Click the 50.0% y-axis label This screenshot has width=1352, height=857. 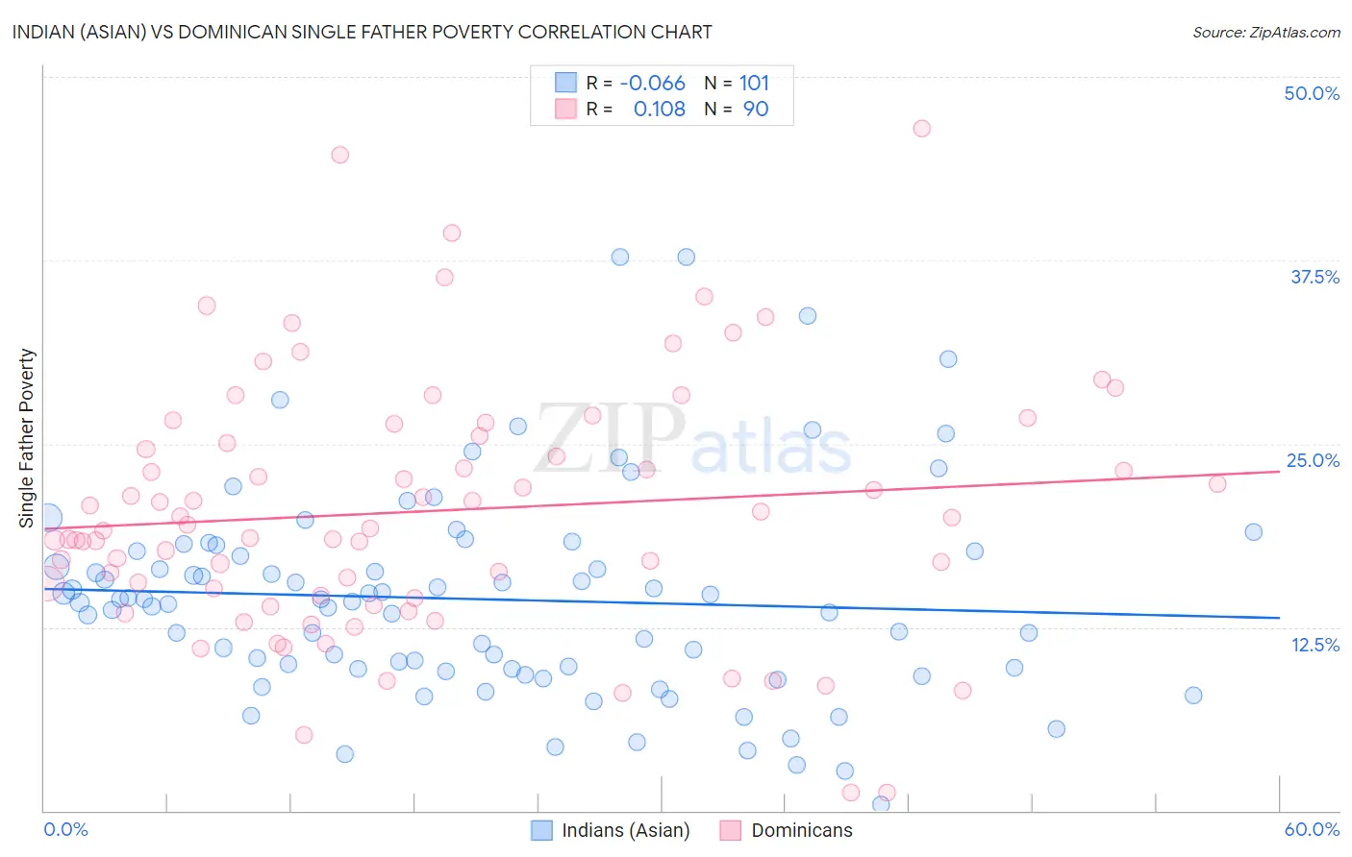point(1312,93)
